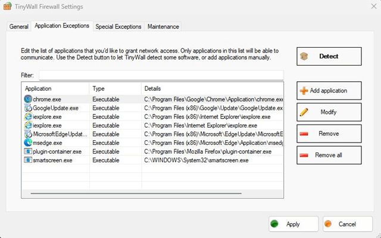Viewport: 381px width, 238px height.
Task: Click the Remove button label
Action: tap(329, 134)
